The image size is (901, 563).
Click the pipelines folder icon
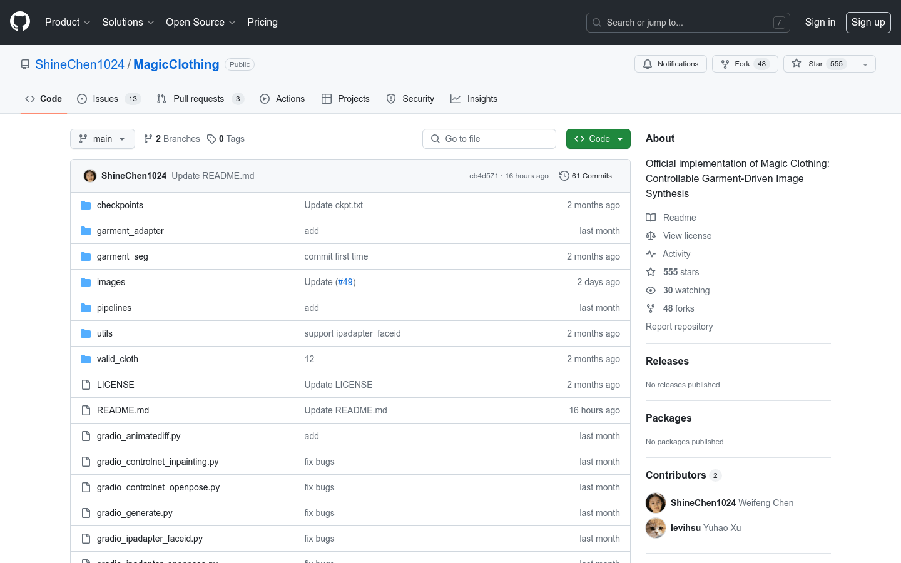(x=86, y=308)
